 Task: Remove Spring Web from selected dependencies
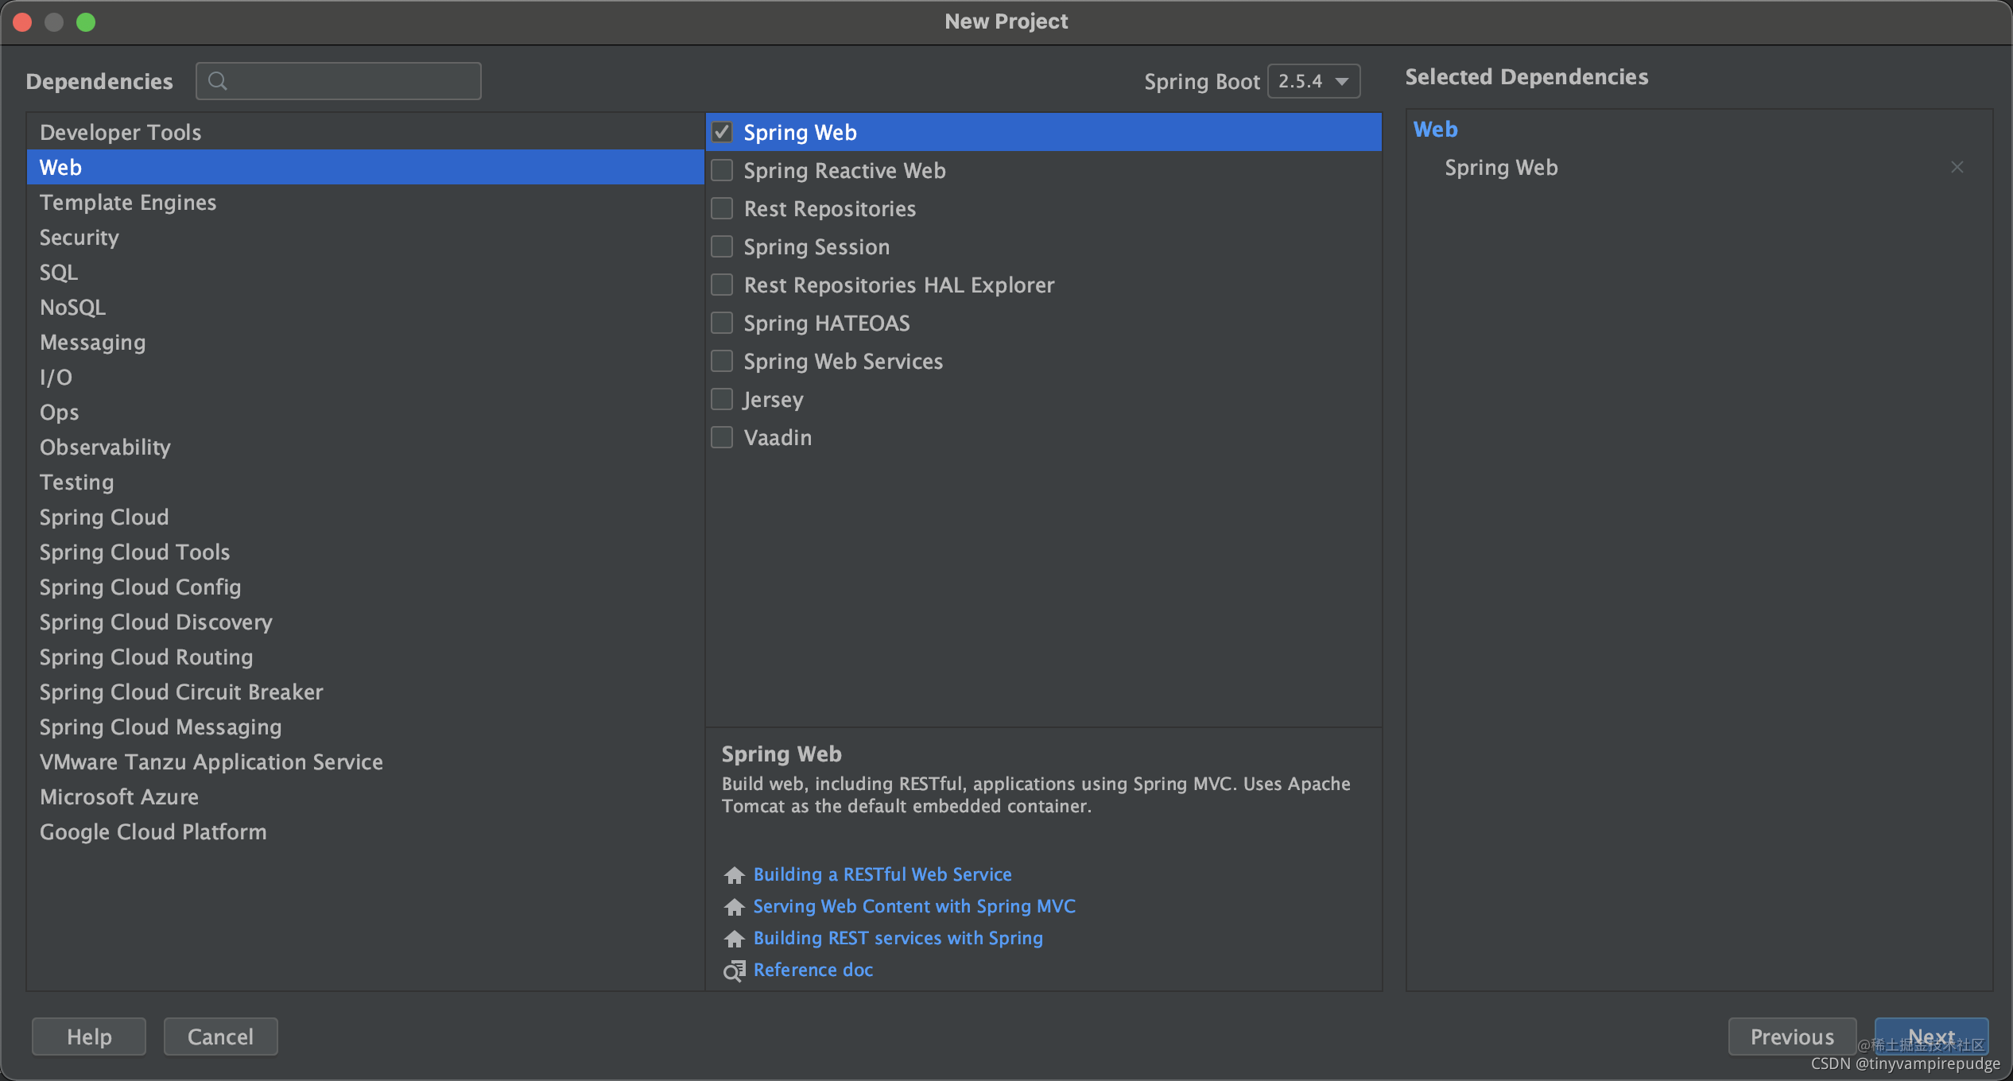coord(1957,168)
